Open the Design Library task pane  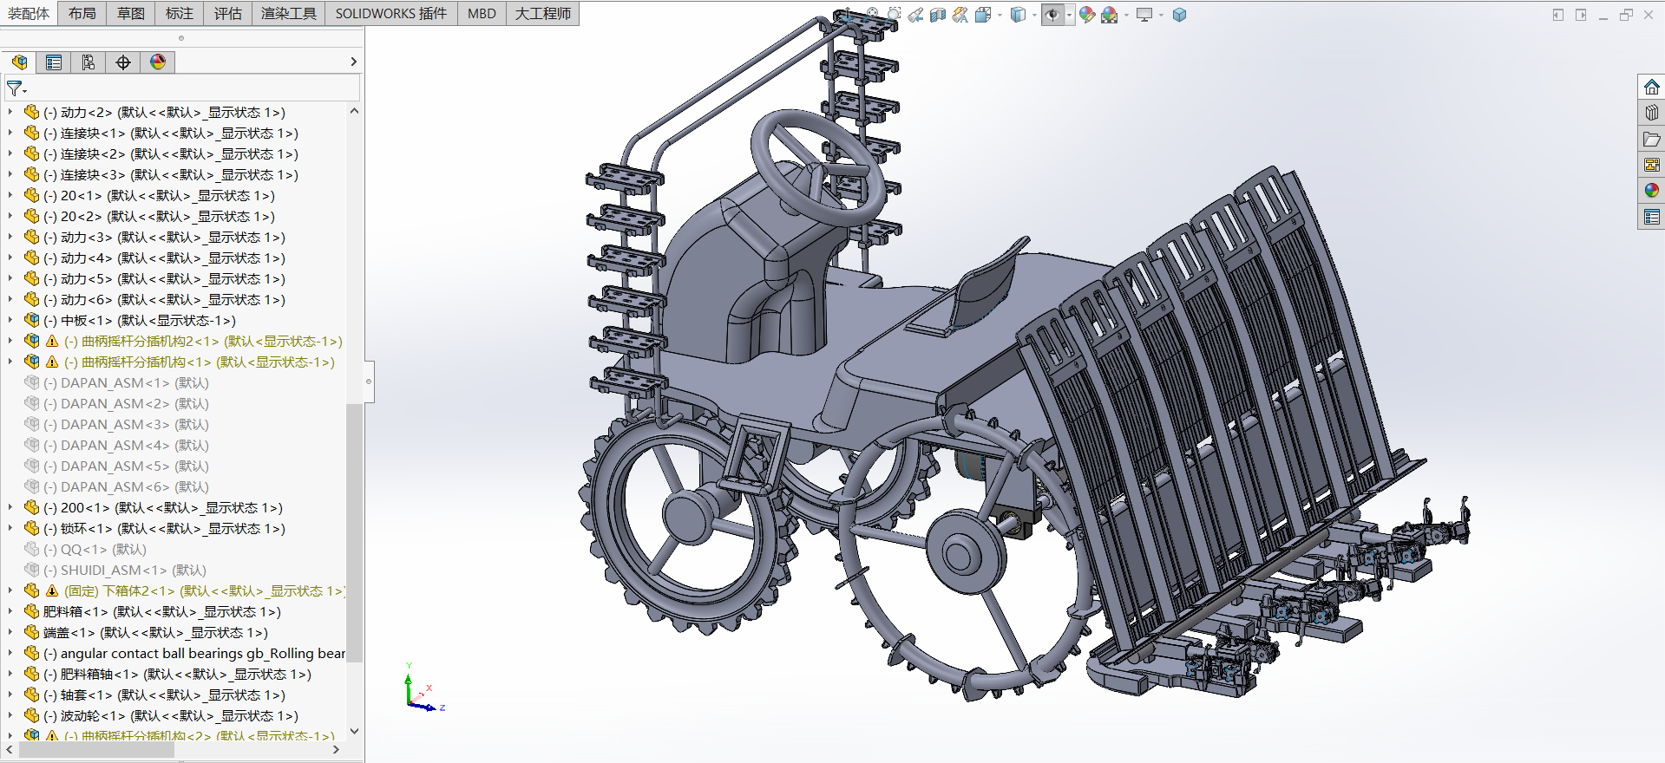coord(1651,113)
